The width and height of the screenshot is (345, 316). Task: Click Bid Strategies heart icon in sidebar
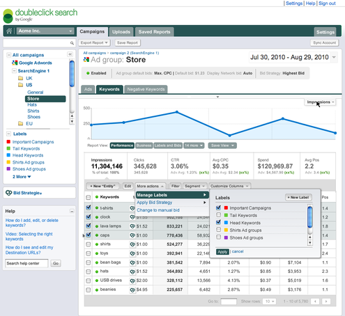coord(8,193)
